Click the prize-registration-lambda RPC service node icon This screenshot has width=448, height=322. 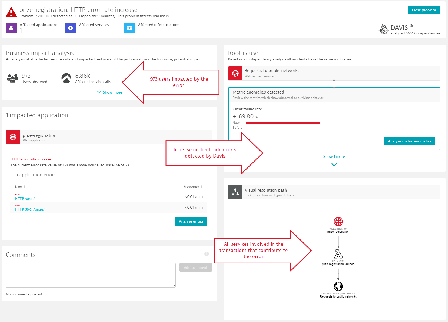click(338, 254)
